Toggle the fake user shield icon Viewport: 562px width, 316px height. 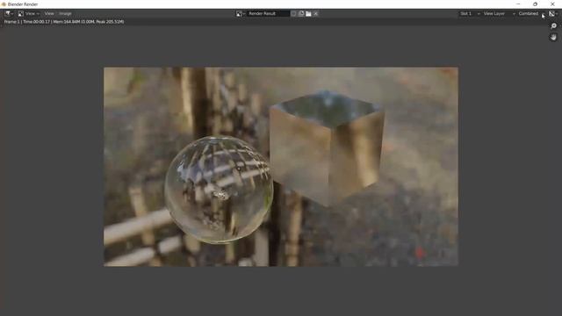(x=293, y=14)
